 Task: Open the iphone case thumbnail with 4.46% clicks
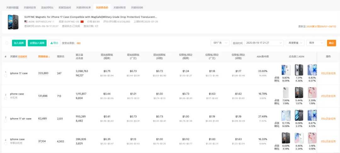click(299, 138)
